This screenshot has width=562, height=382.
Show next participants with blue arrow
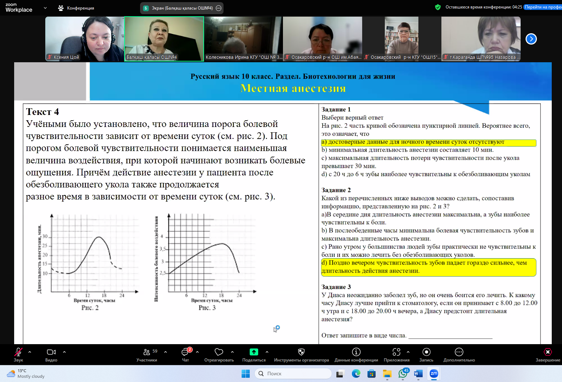[x=531, y=39]
